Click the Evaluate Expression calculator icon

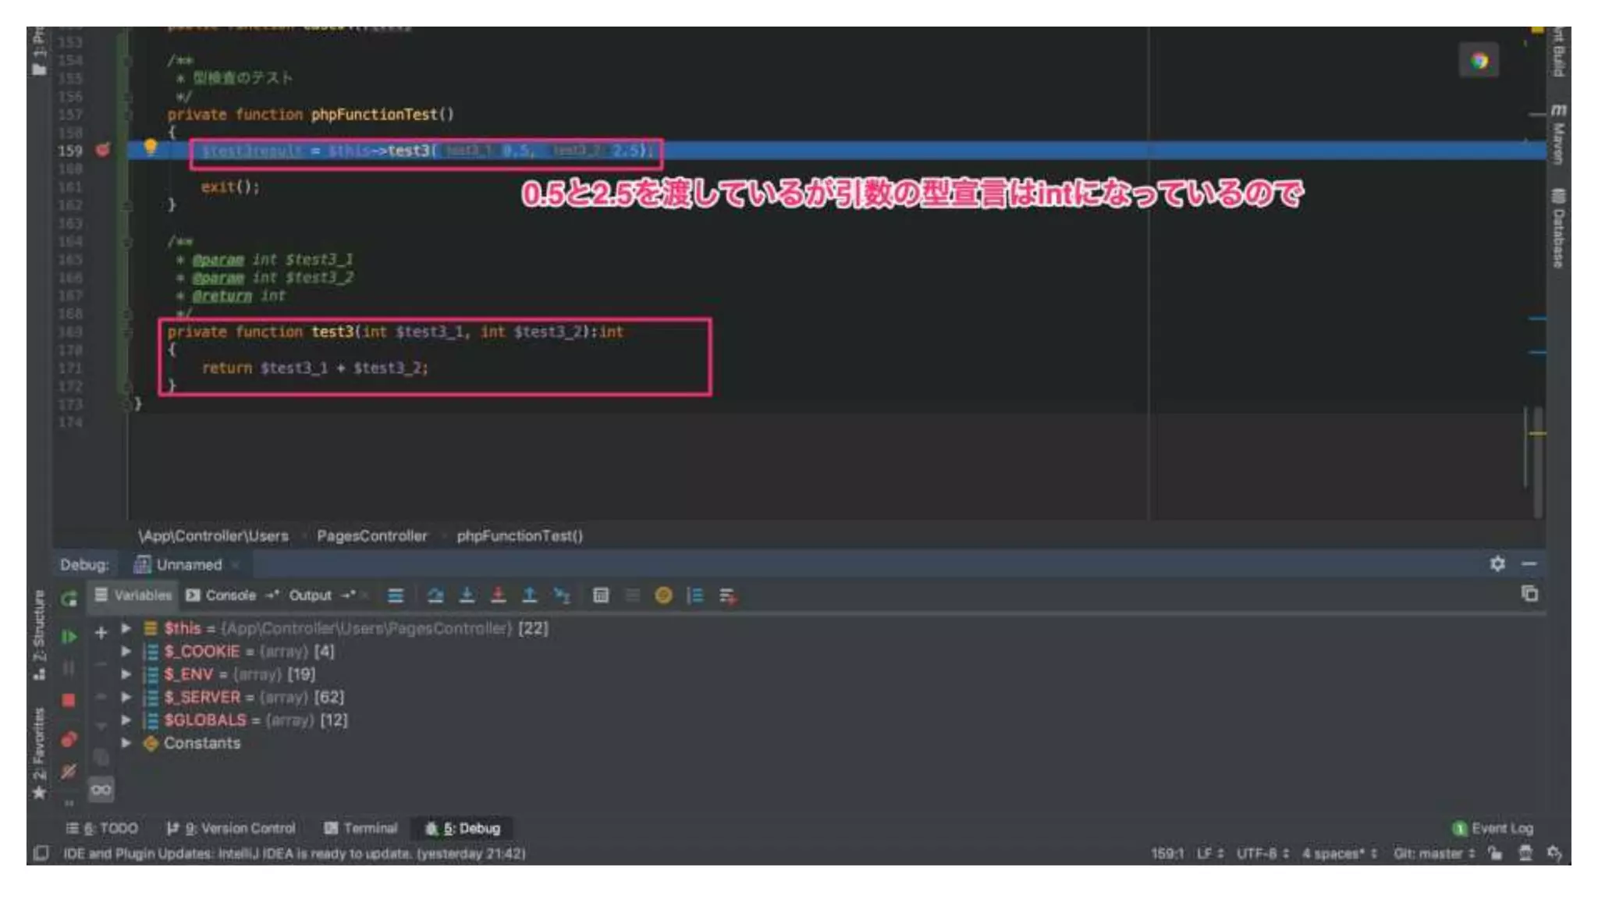[x=600, y=596]
